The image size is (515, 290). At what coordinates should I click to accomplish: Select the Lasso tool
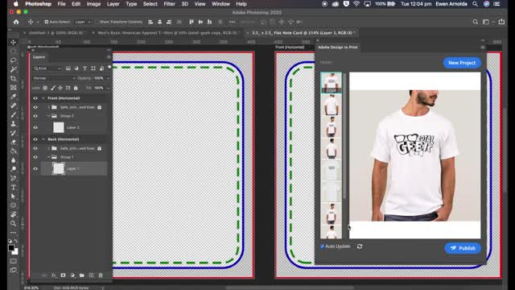[x=13, y=60]
